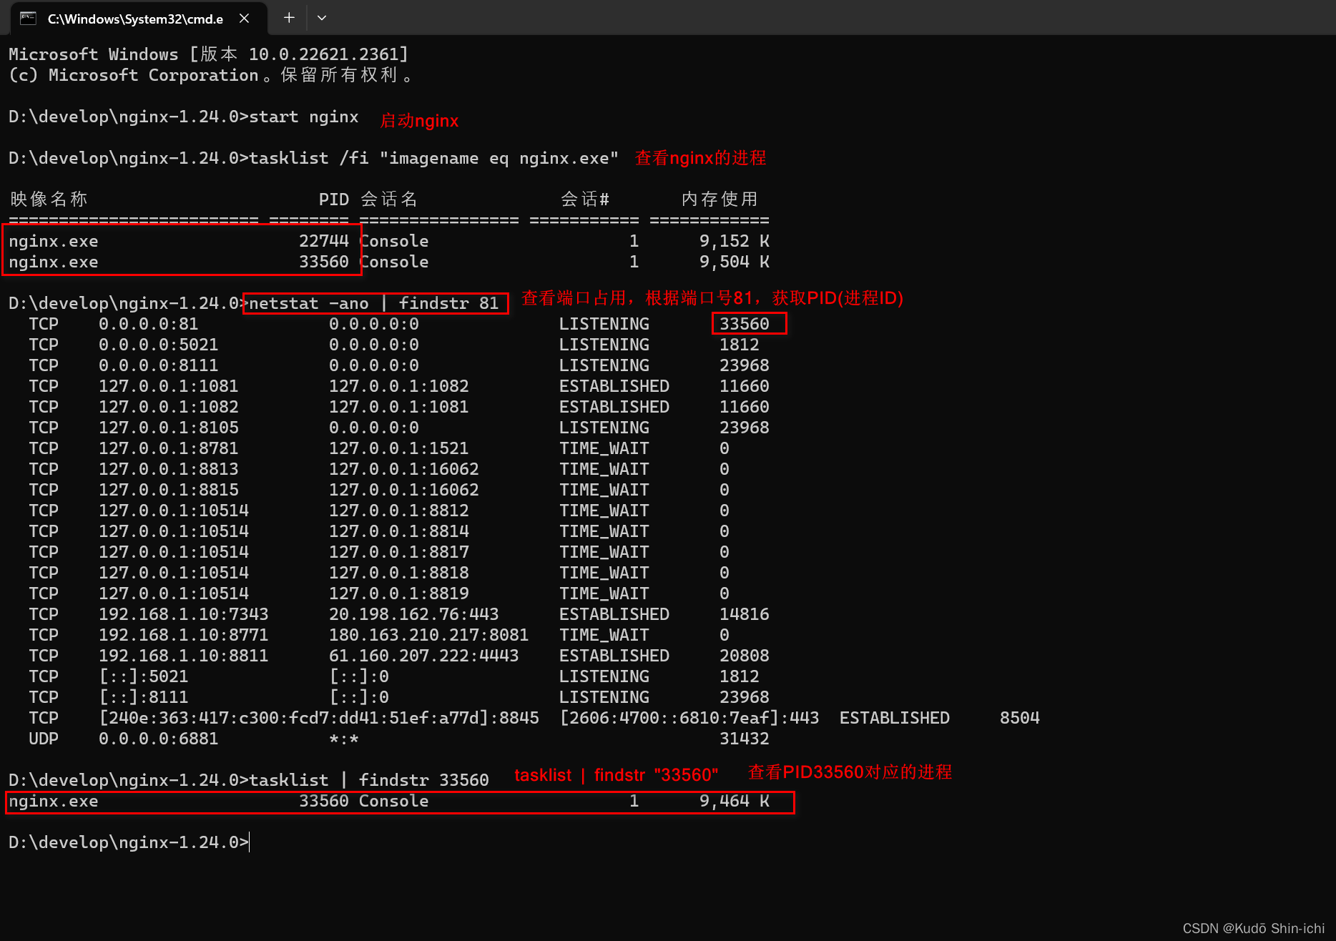Click local address 0.0.0.0:81
This screenshot has width=1336, height=941.
click(148, 324)
